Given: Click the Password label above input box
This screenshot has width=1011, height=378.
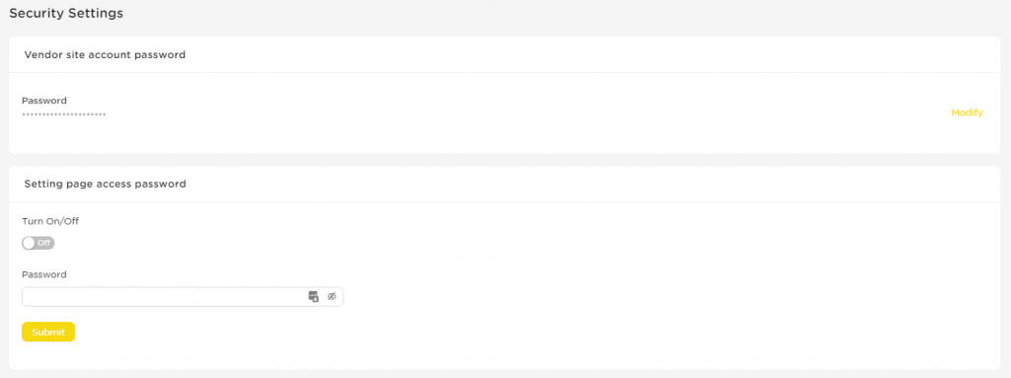Looking at the screenshot, I should pos(44,274).
